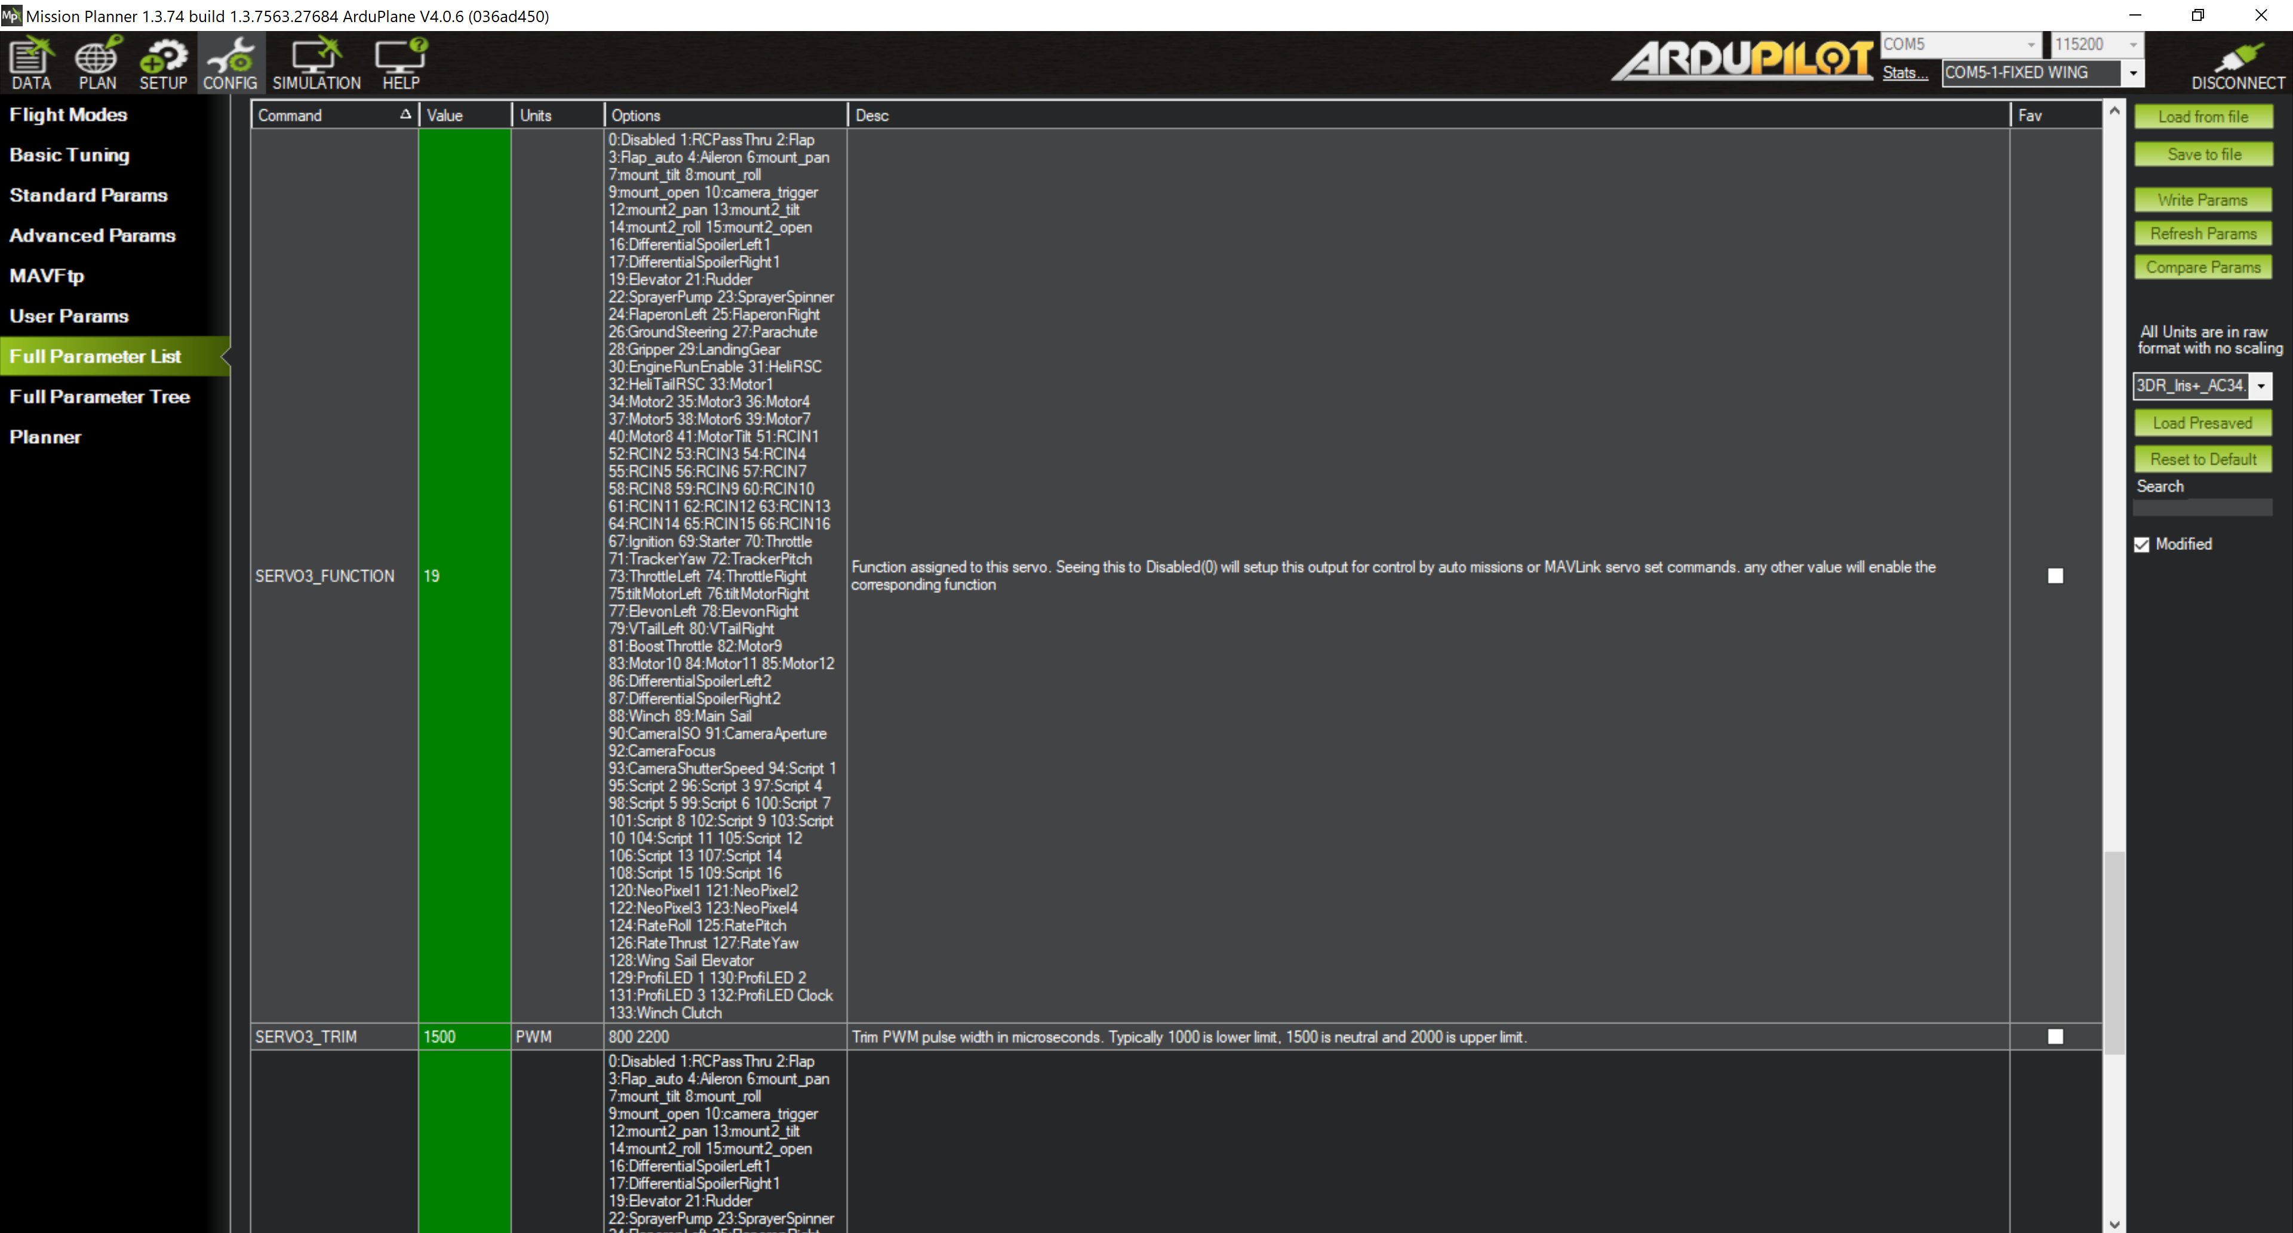The width and height of the screenshot is (2293, 1233).
Task: Toggle favorite checkbox for SERVO3_FUNCTION
Action: (2055, 576)
